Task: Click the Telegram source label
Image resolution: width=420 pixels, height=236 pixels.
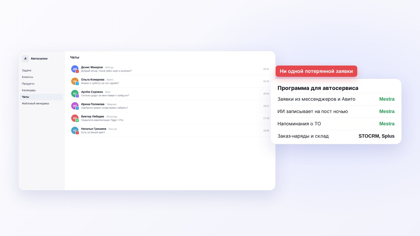Action: (112, 104)
